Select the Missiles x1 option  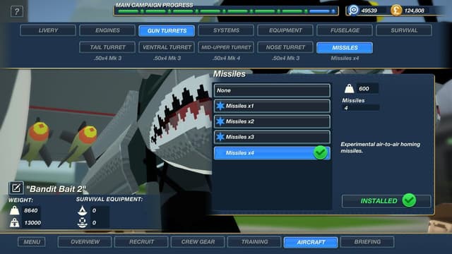pyautogui.click(x=272, y=106)
